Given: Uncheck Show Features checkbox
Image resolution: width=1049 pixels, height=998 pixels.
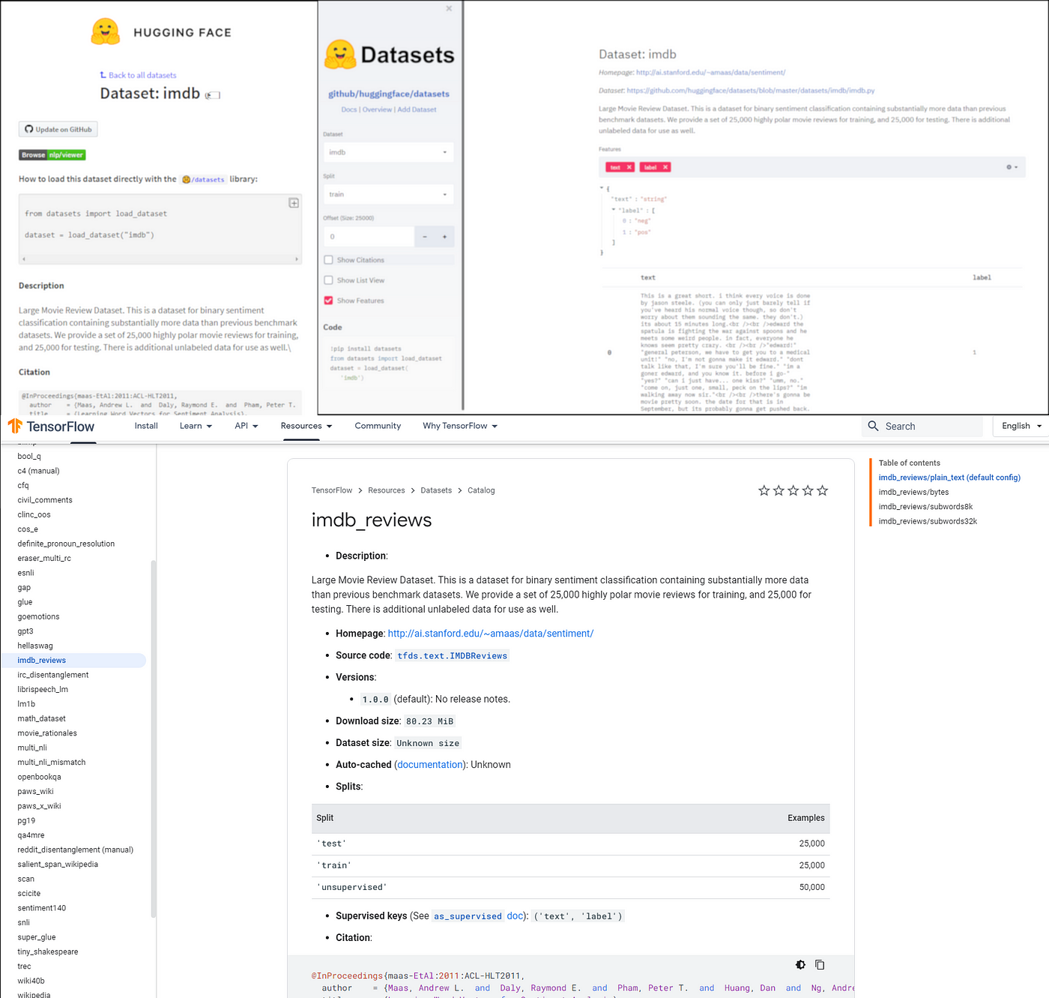Looking at the screenshot, I should 328,301.
